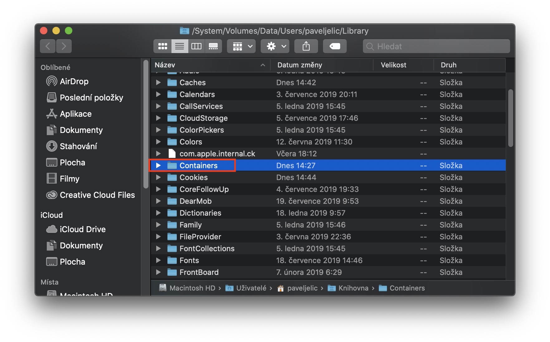Screen dimensions: 550x342
Task: Click Macintosh HD in the path bar
Action: tap(192, 288)
